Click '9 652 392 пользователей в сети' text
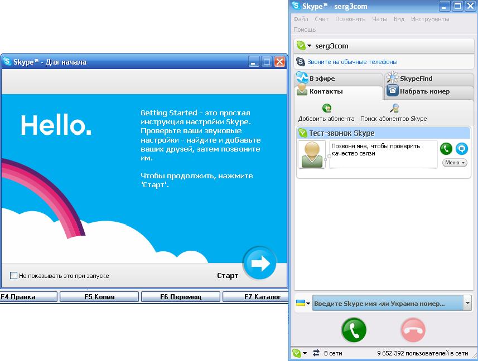The image size is (478, 361). (x=423, y=353)
